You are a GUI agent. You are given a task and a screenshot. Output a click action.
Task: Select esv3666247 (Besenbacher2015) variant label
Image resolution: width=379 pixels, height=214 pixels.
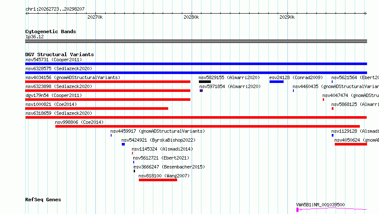coord(169,167)
